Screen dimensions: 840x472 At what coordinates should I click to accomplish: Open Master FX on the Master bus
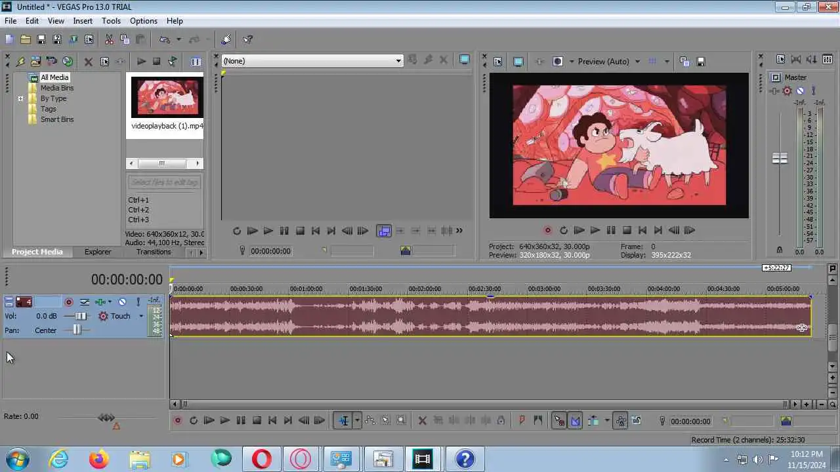(x=787, y=91)
